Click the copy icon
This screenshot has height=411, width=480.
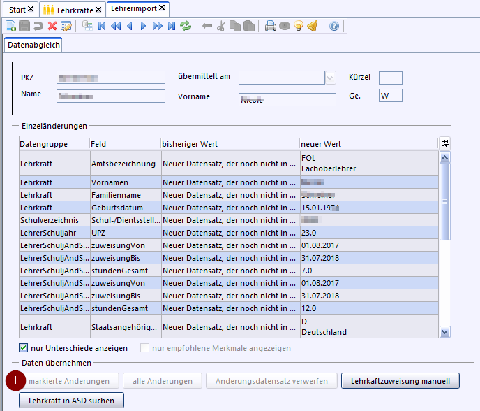(235, 26)
